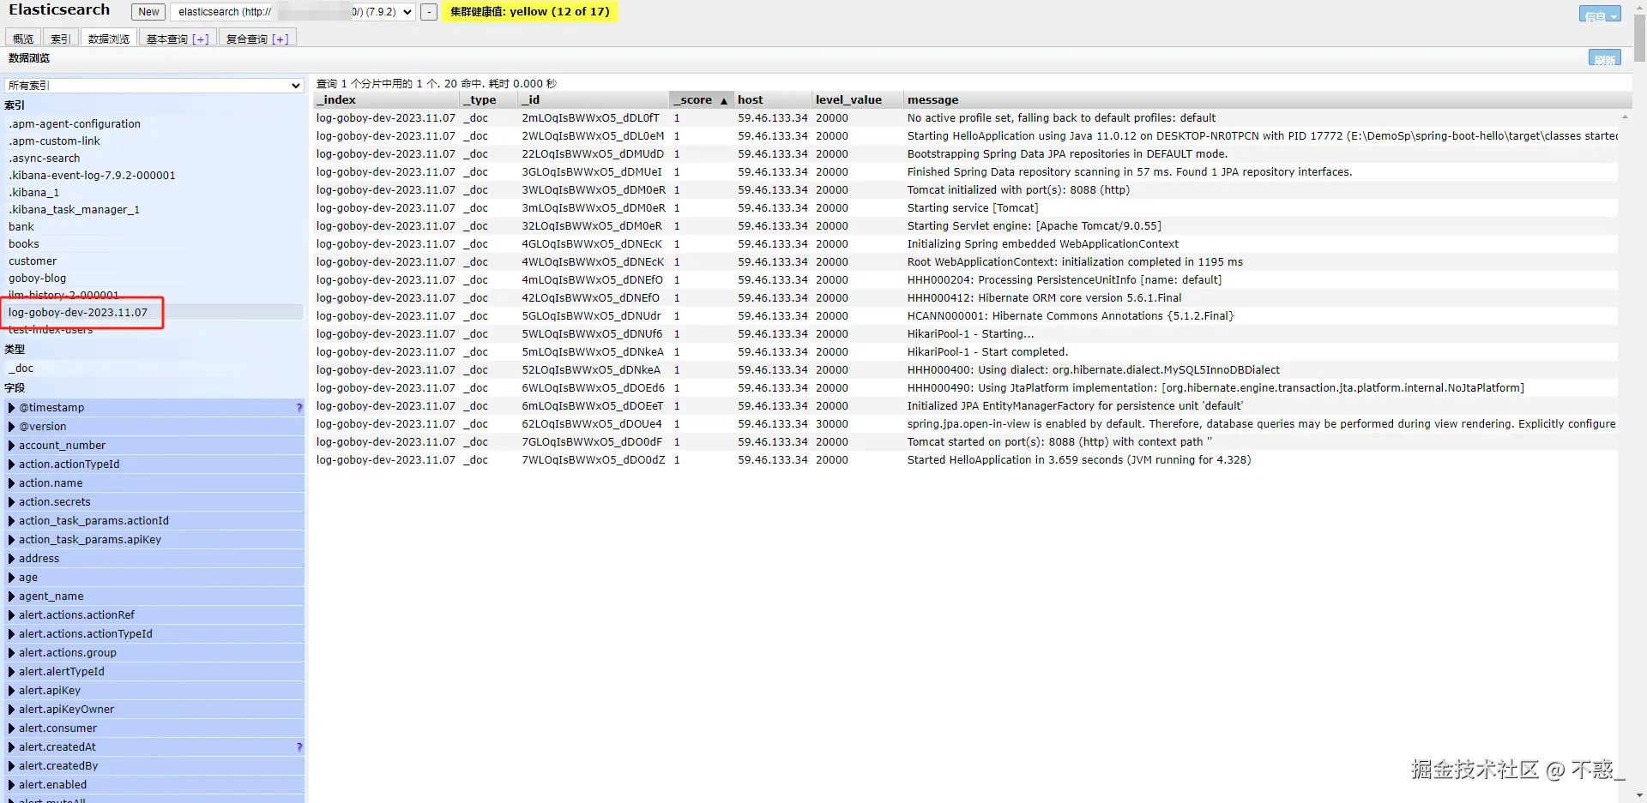Expand the action.secrets field filter
The width and height of the screenshot is (1647, 803).
154,502
